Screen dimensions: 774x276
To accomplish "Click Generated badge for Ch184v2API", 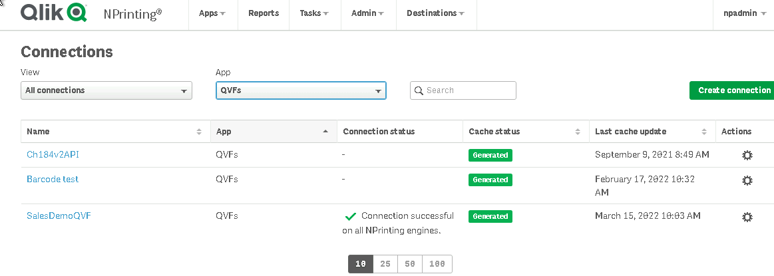I will (490, 155).
